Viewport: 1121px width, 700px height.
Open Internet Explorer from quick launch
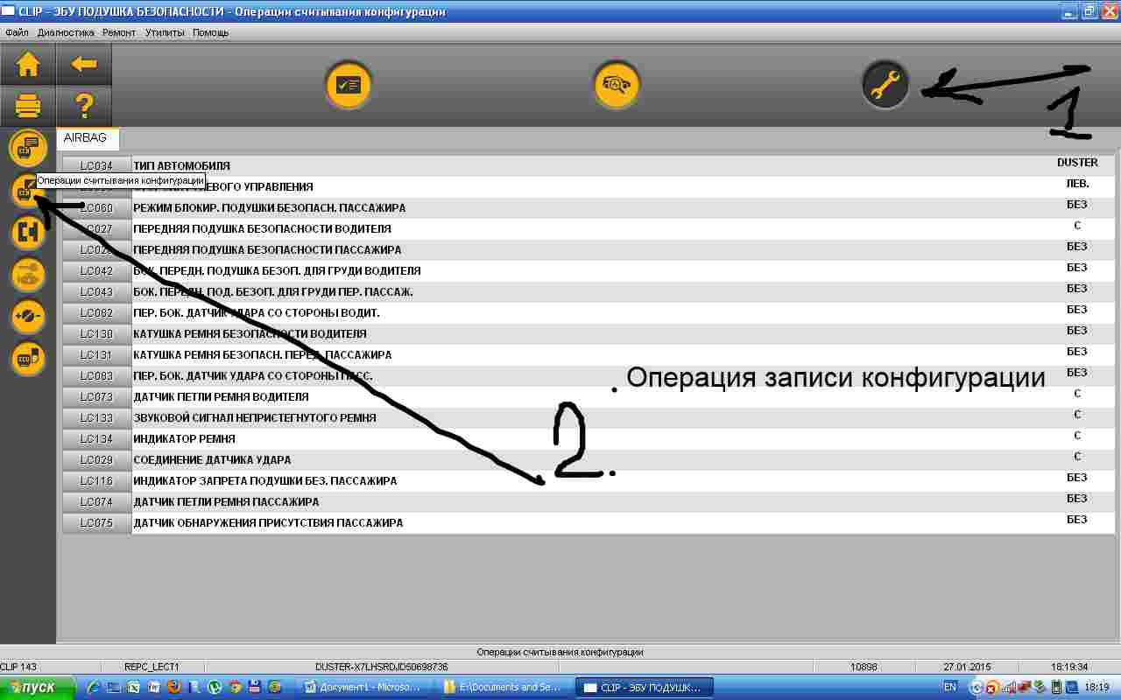point(93,687)
